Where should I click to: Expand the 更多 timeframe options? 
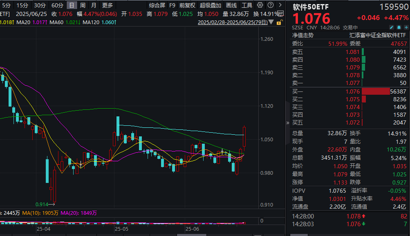(108, 5)
